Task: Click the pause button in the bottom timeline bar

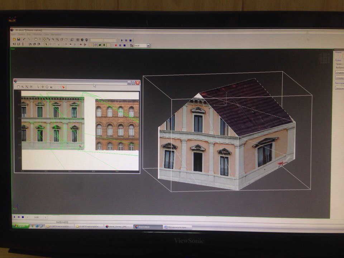Action: 19,217
